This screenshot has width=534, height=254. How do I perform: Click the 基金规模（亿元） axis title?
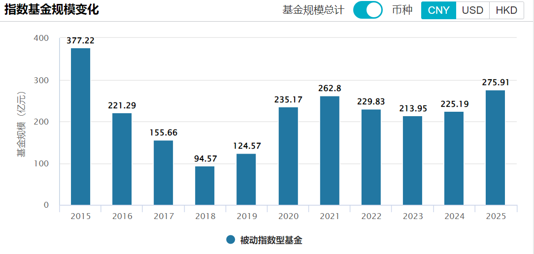(x=21, y=124)
